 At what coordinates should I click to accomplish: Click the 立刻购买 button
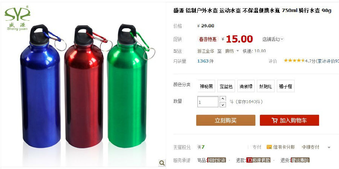226,120
